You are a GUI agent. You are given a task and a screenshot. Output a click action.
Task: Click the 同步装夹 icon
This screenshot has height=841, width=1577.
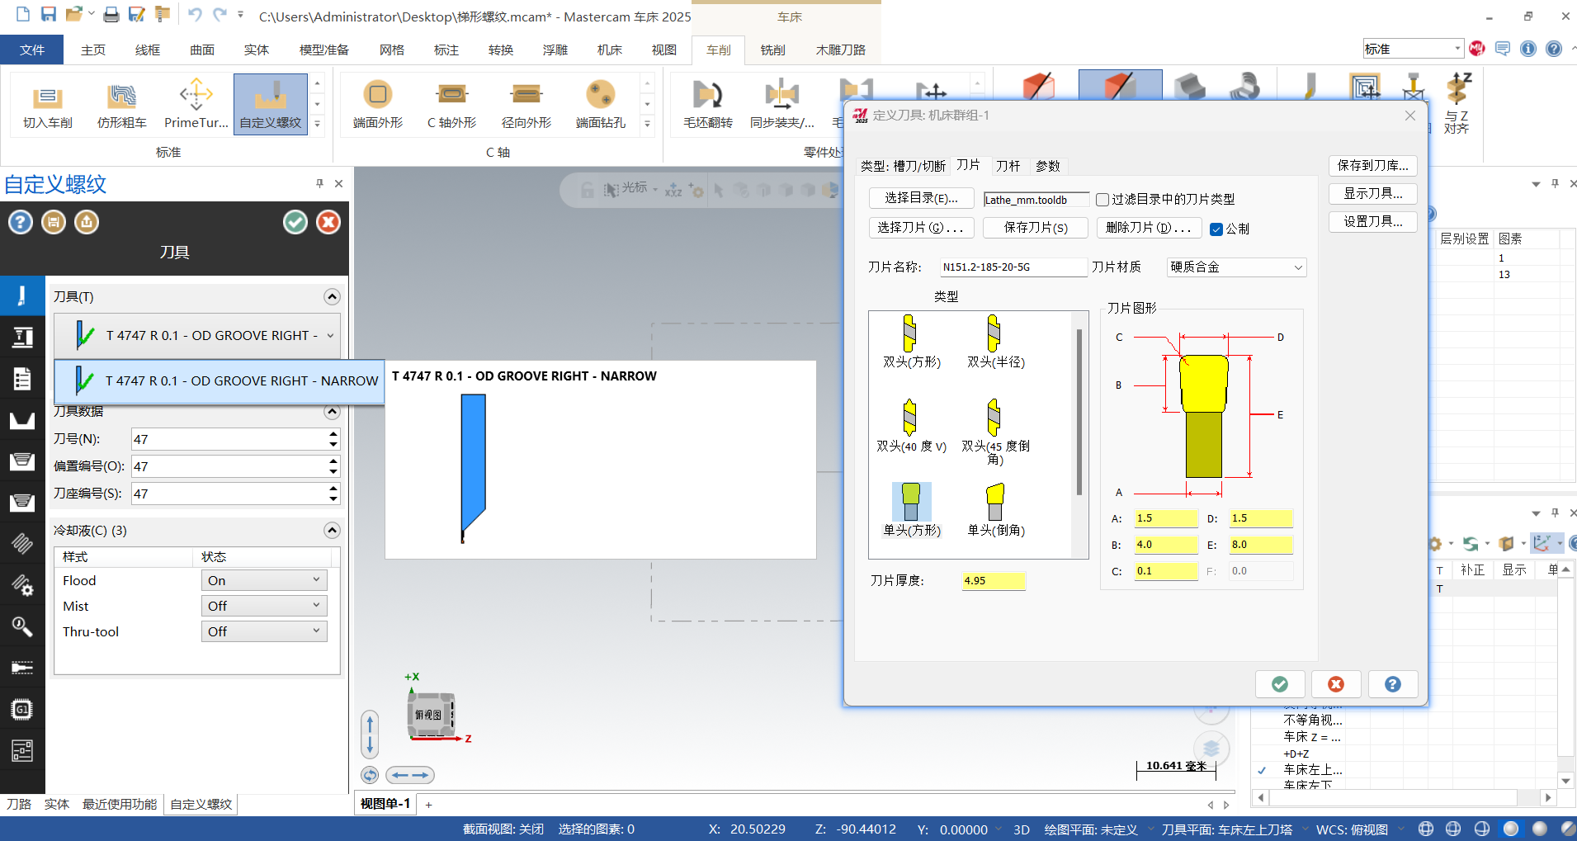click(781, 105)
